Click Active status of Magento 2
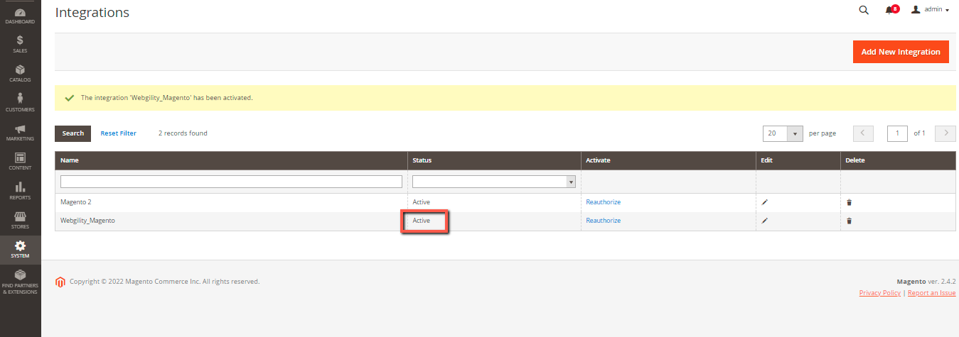This screenshot has width=959, height=337. 421,202
